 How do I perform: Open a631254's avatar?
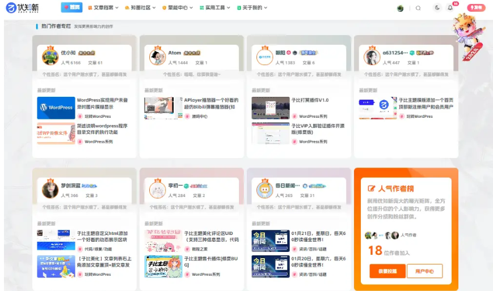pos(372,57)
